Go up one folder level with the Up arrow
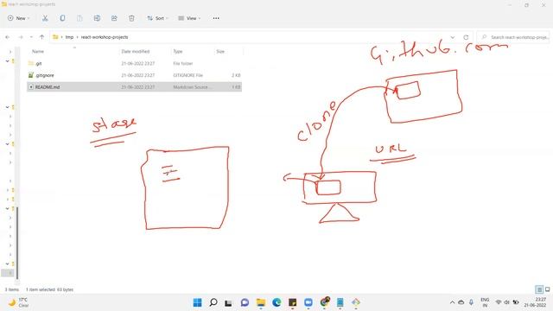This screenshot has height=311, width=553. tap(42, 37)
